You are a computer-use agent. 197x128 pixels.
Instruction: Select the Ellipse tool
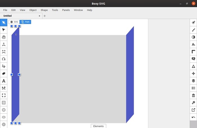click(x=4, y=117)
